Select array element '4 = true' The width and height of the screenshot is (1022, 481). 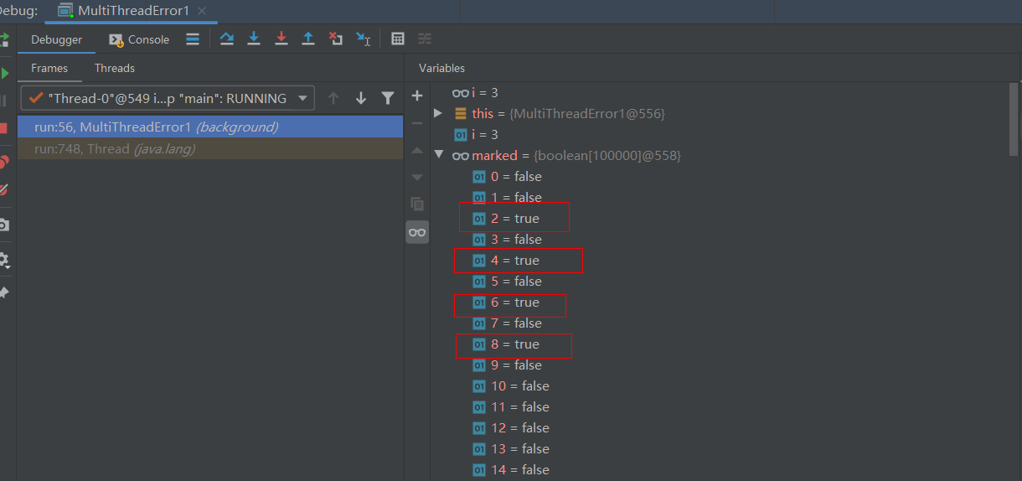point(506,260)
